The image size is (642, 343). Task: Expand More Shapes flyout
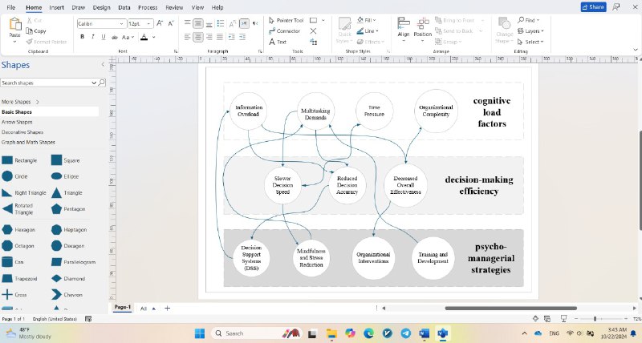point(21,102)
